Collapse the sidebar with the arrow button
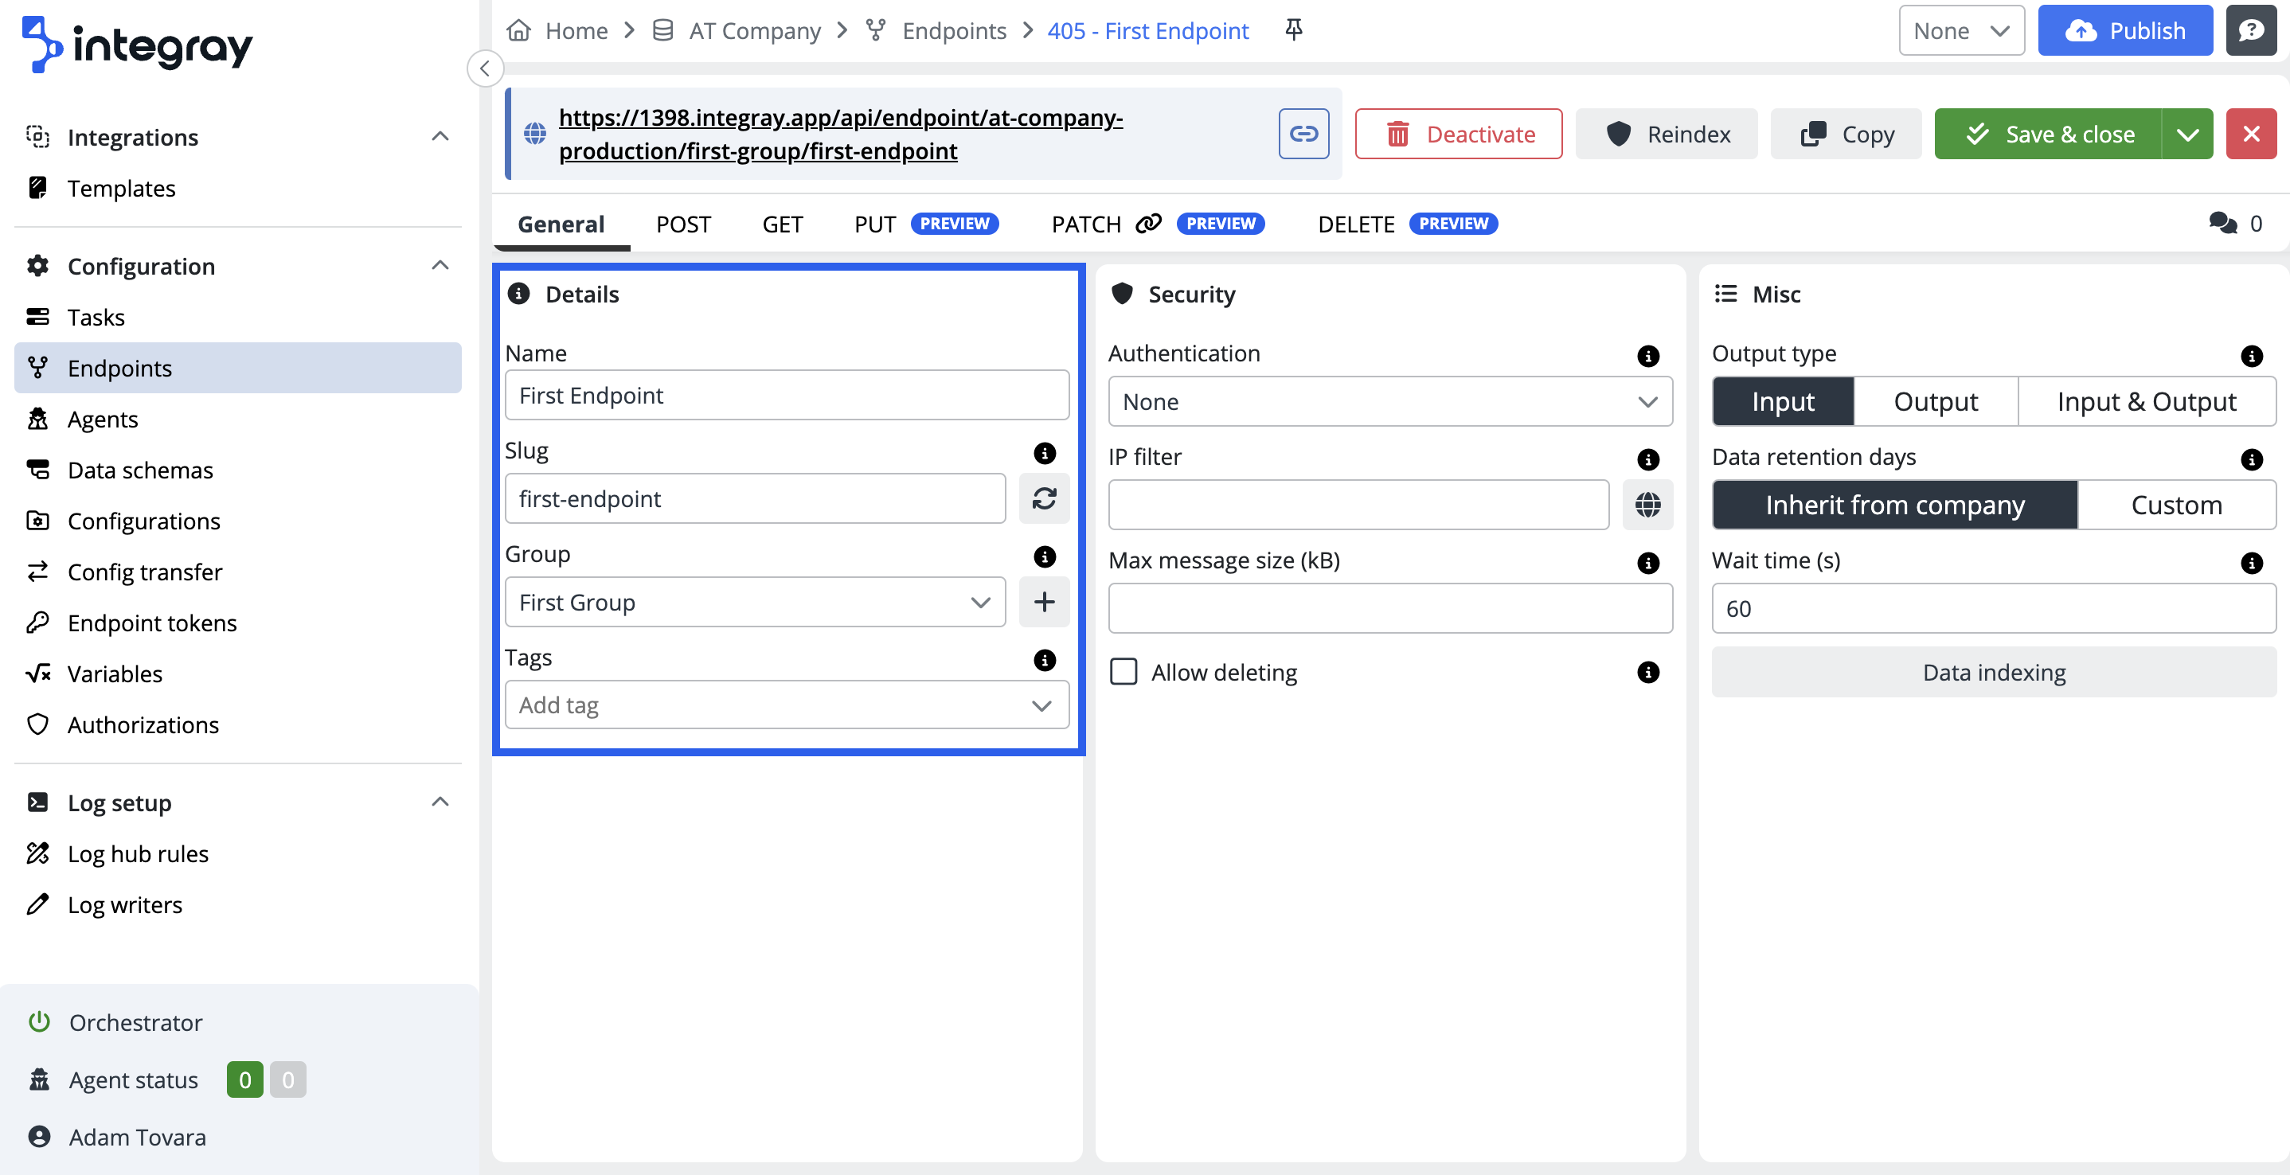Image resolution: width=2290 pixels, height=1175 pixels. coord(484,68)
